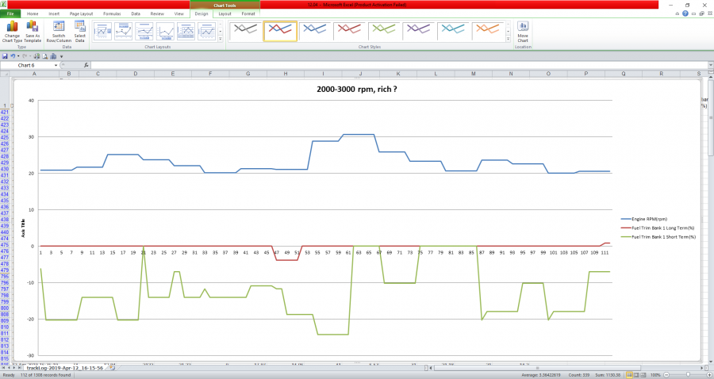The height and width of the screenshot is (379, 714).
Task: Expand the Chart Layouts gallery
Action: click(x=220, y=38)
